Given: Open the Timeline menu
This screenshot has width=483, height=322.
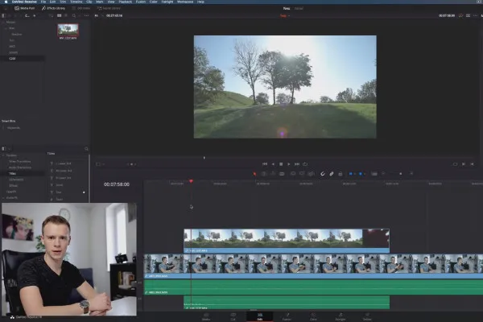Looking at the screenshot, I should click(x=76, y=2).
